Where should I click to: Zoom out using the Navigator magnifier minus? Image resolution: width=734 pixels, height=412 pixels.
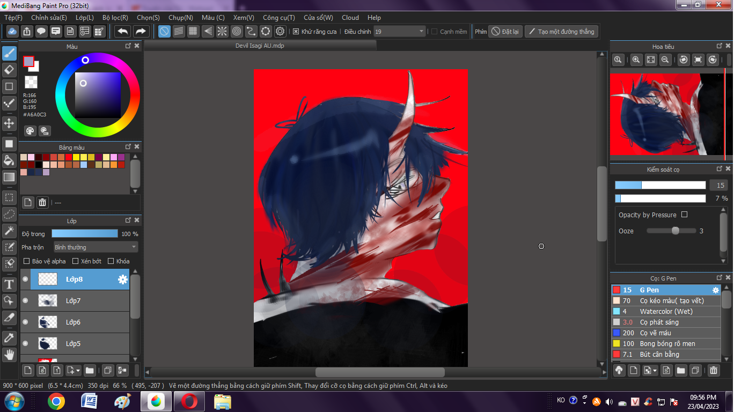(x=665, y=60)
